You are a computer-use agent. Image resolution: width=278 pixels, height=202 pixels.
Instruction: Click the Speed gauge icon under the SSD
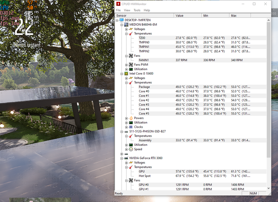pos(131,149)
